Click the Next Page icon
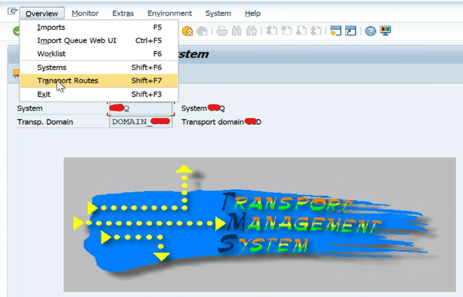463x297 pixels. click(301, 31)
